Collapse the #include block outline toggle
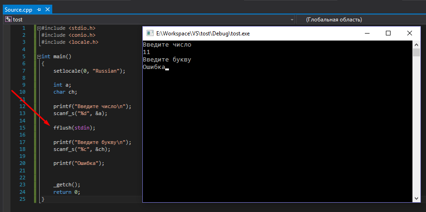The image size is (426, 212). (39, 28)
